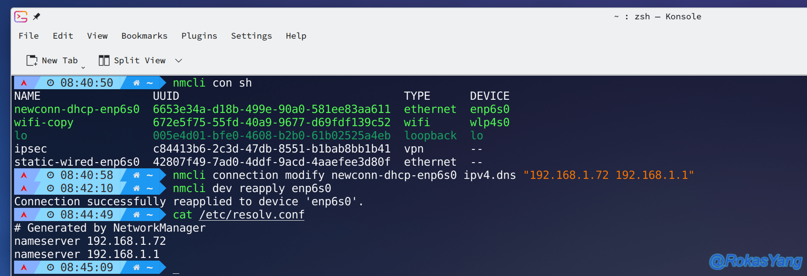
Task: Open the Bookmarks menu
Action: click(144, 36)
